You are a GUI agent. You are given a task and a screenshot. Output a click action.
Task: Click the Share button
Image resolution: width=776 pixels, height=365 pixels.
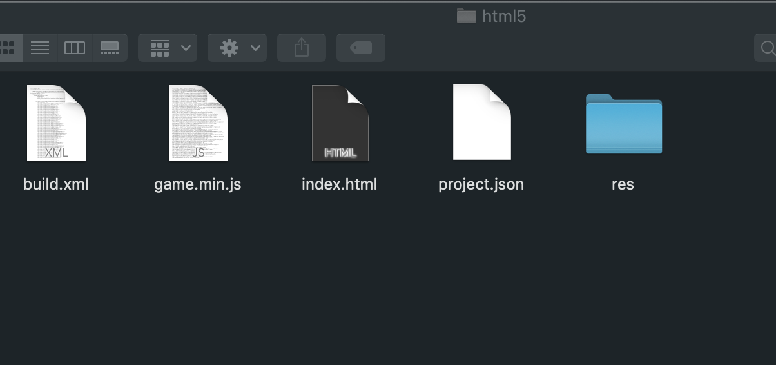coord(302,48)
